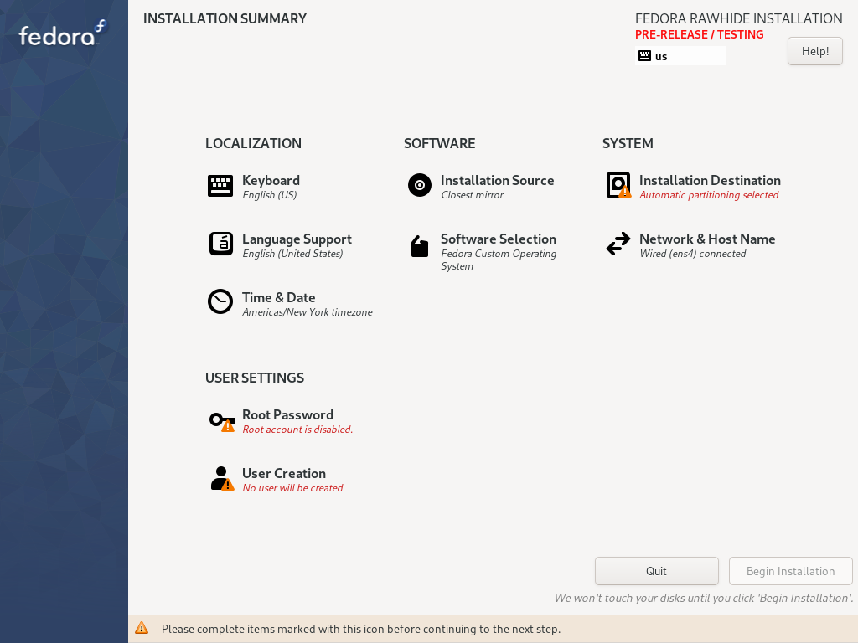858x643 pixels.
Task: Open the Language Support label
Action: click(297, 239)
